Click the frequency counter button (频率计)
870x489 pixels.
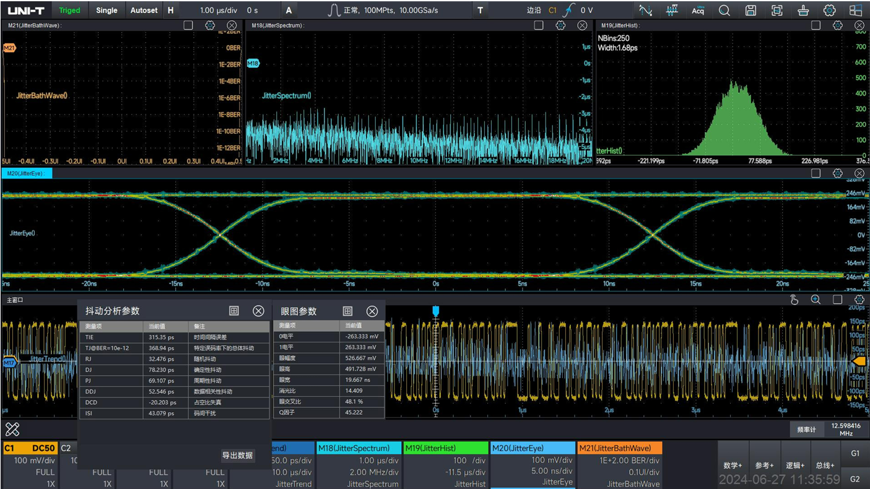807,430
